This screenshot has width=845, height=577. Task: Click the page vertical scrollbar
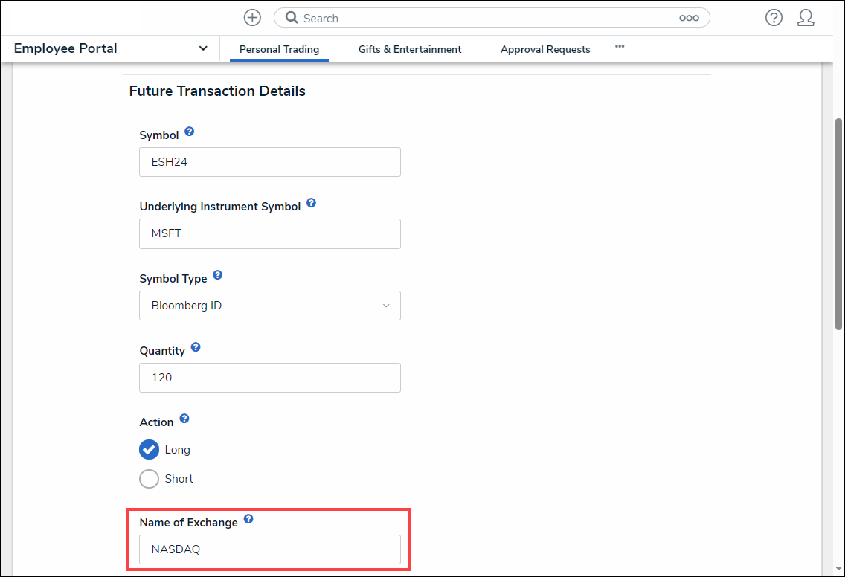point(838,223)
